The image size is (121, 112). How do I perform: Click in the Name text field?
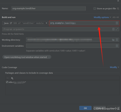point(48,8)
